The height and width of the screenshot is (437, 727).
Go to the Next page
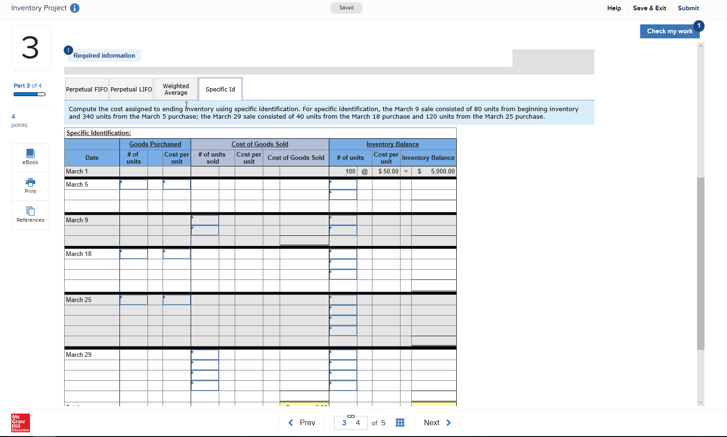point(437,422)
